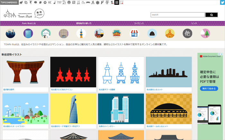Click the TopeconHeroes logo in top bar

[x=9, y=3]
